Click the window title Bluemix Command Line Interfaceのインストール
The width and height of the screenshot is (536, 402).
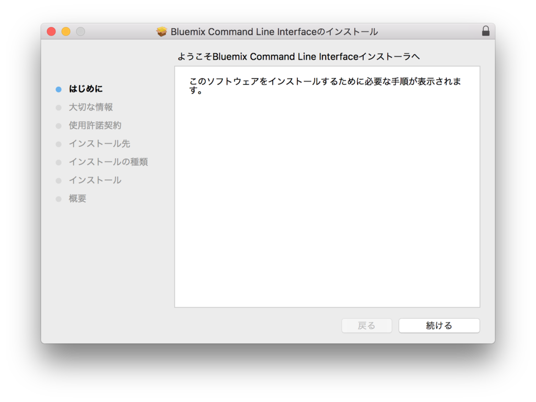pos(274,32)
